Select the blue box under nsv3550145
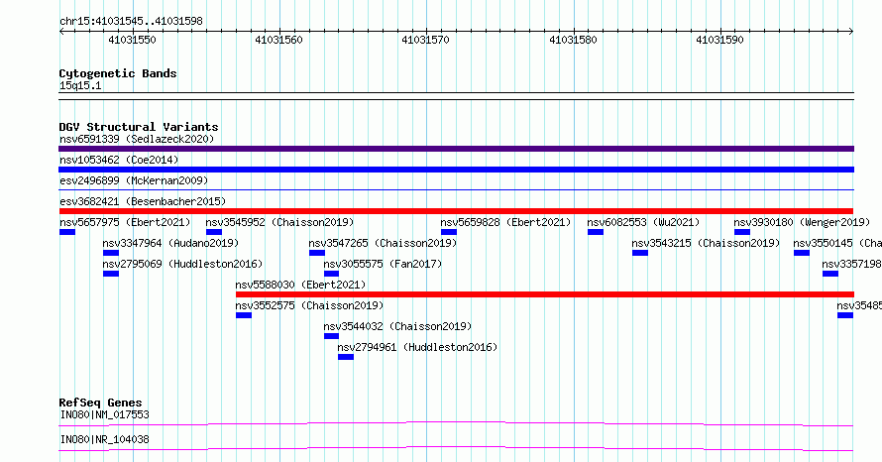The height and width of the screenshot is (462, 882). (802, 253)
